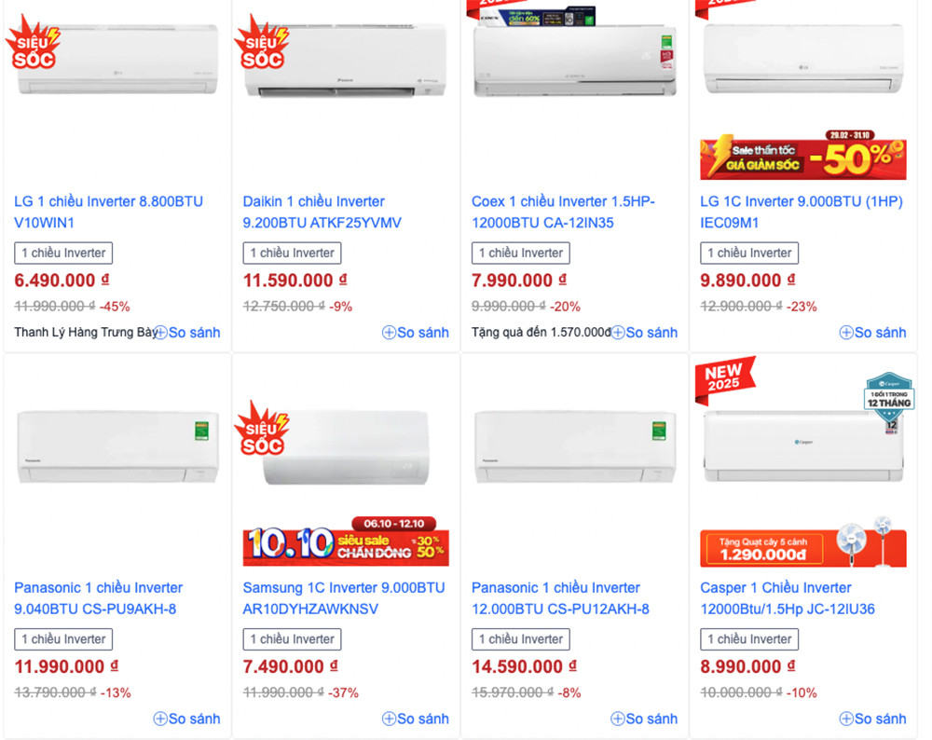Image resolution: width=932 pixels, height=740 pixels.
Task: Click compare plus icon for Panasonic CS-PU12AKH-8
Action: (618, 719)
